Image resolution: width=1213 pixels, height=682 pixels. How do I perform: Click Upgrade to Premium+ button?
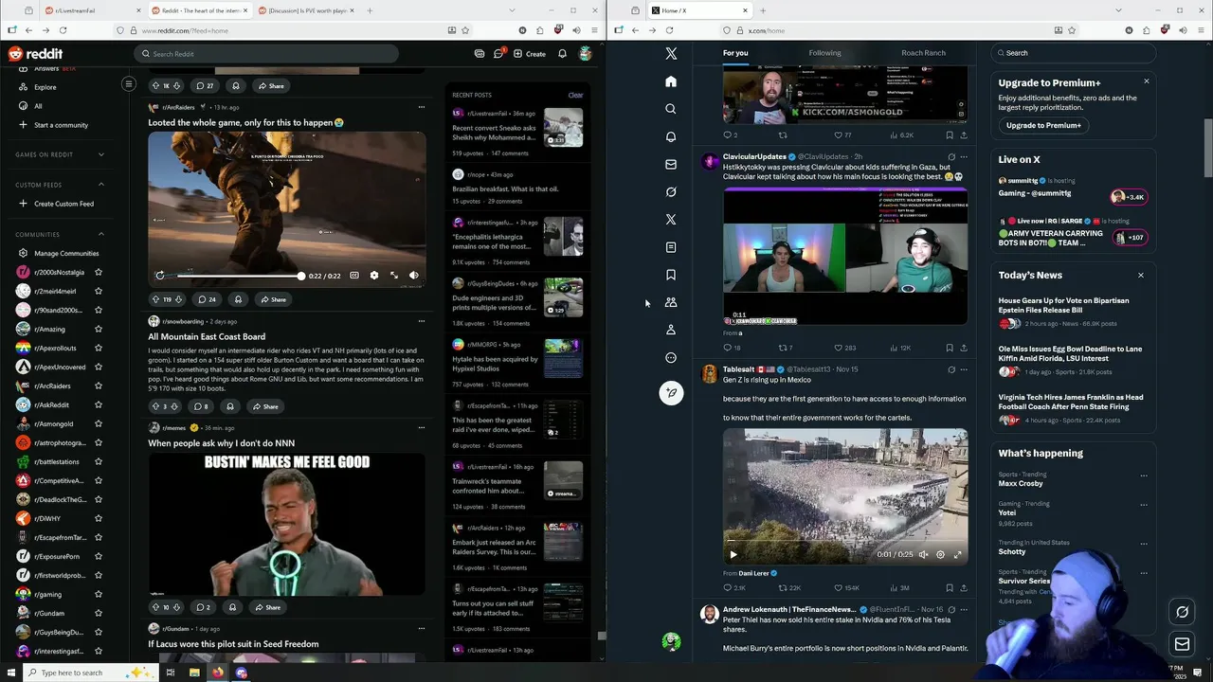[1043, 125]
